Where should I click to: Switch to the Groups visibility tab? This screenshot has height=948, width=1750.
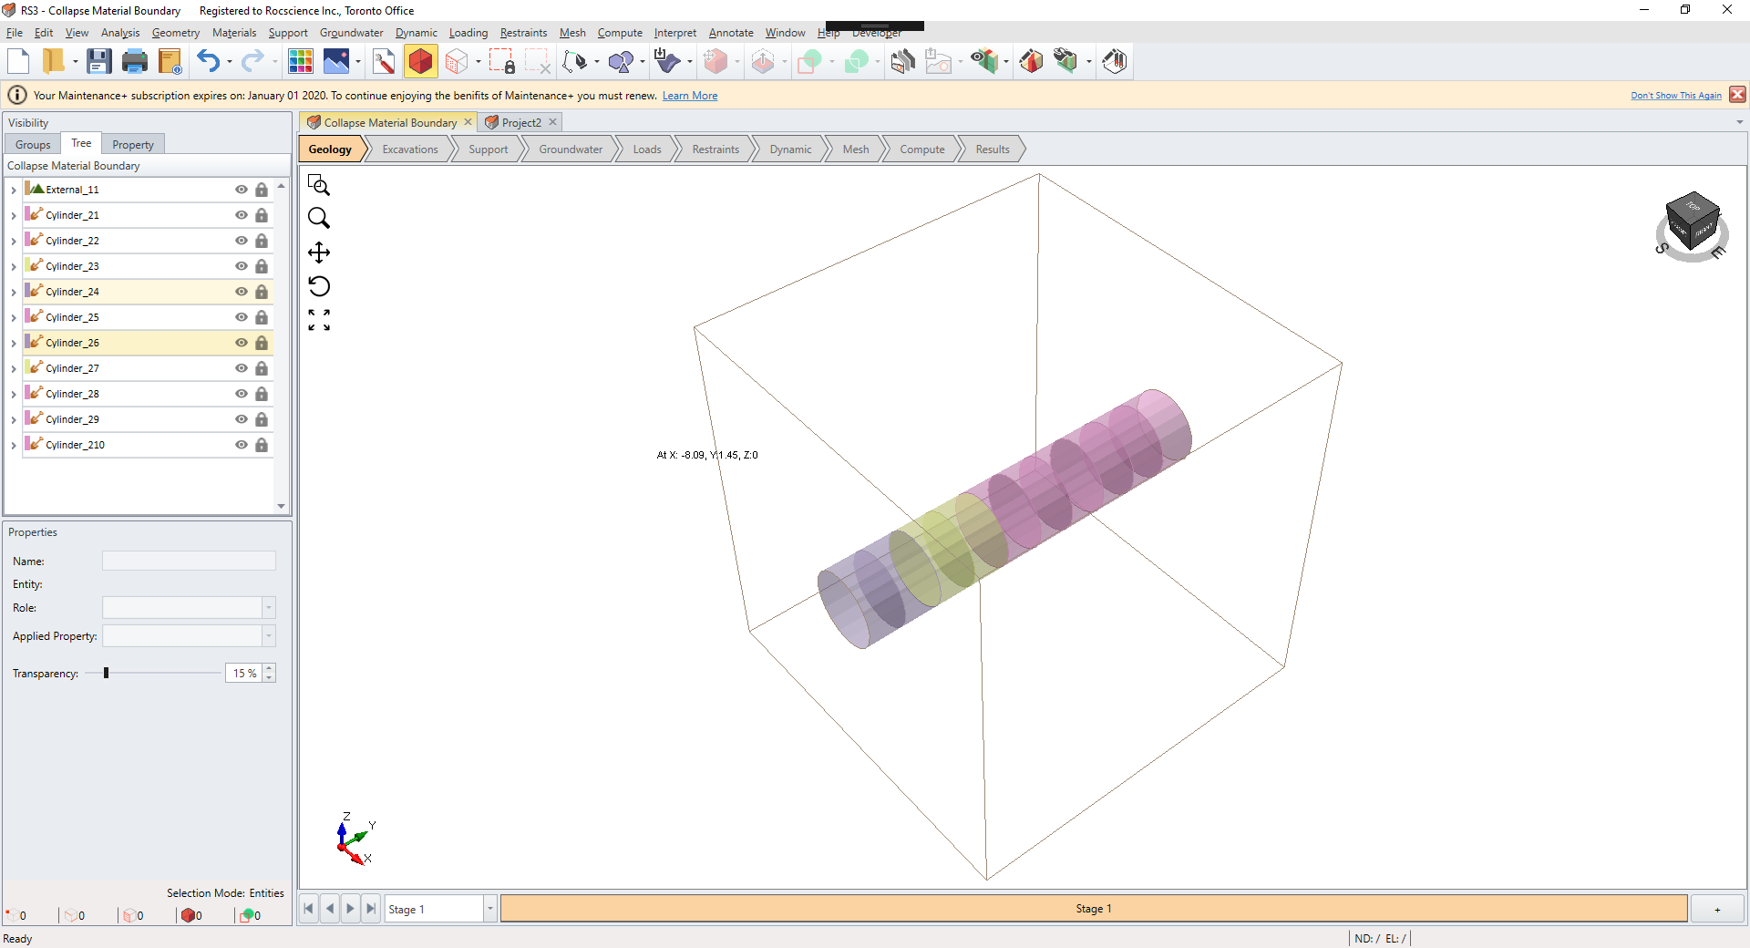coord(33,145)
